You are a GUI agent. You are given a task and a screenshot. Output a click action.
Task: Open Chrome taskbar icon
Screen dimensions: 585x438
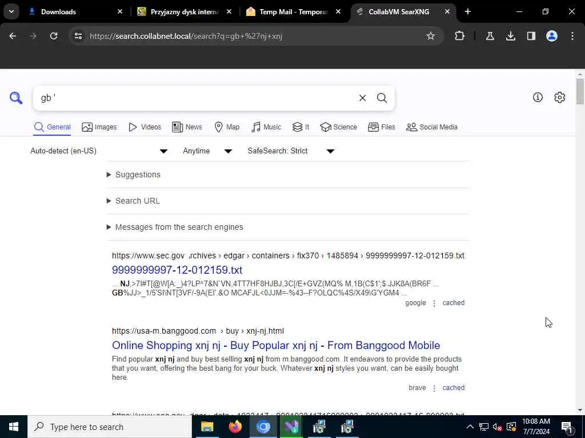click(x=263, y=427)
